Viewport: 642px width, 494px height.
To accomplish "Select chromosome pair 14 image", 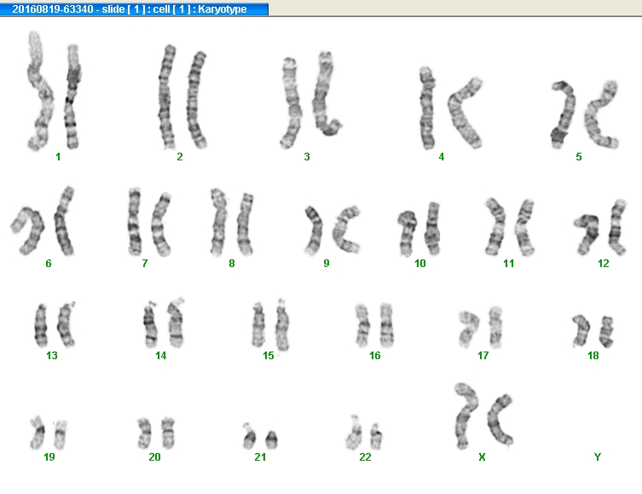I will 164,323.
